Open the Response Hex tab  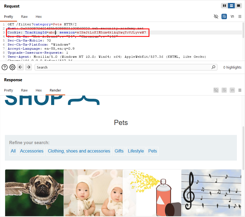click(x=39, y=90)
